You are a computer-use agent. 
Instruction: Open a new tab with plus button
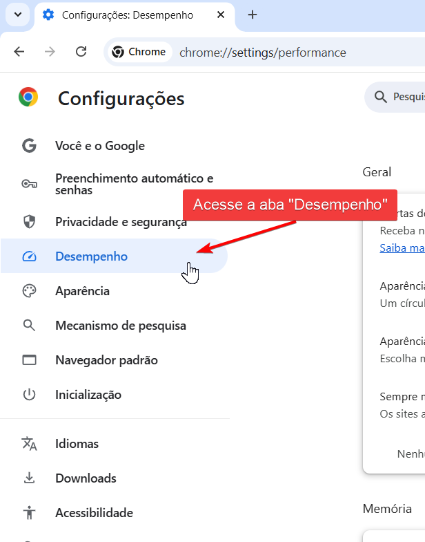pos(253,15)
